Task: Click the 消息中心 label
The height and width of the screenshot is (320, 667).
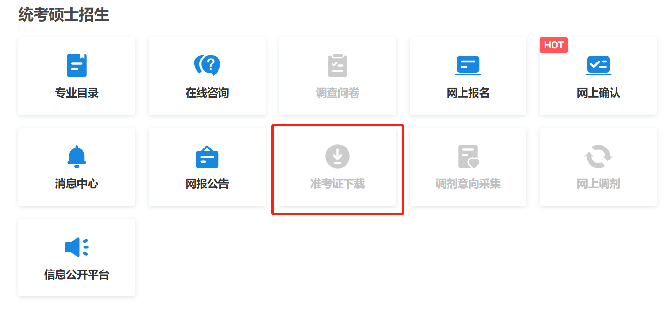Action: [x=77, y=184]
